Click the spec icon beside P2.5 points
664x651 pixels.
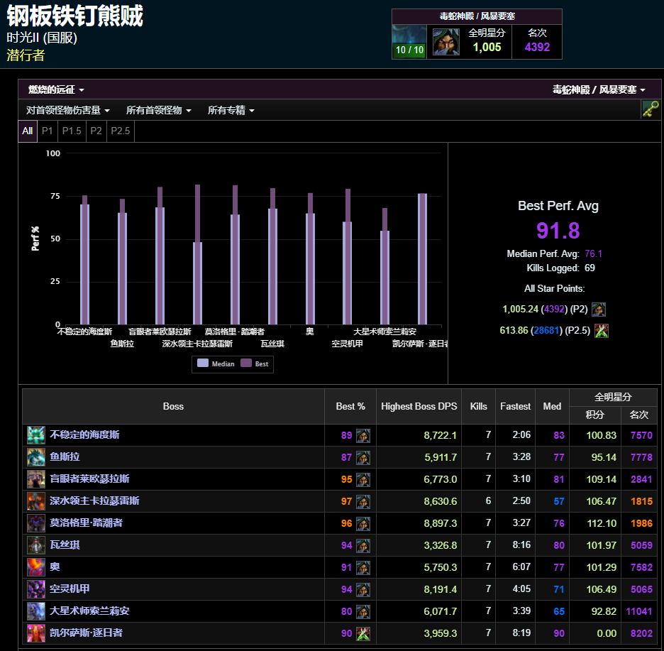coord(602,330)
